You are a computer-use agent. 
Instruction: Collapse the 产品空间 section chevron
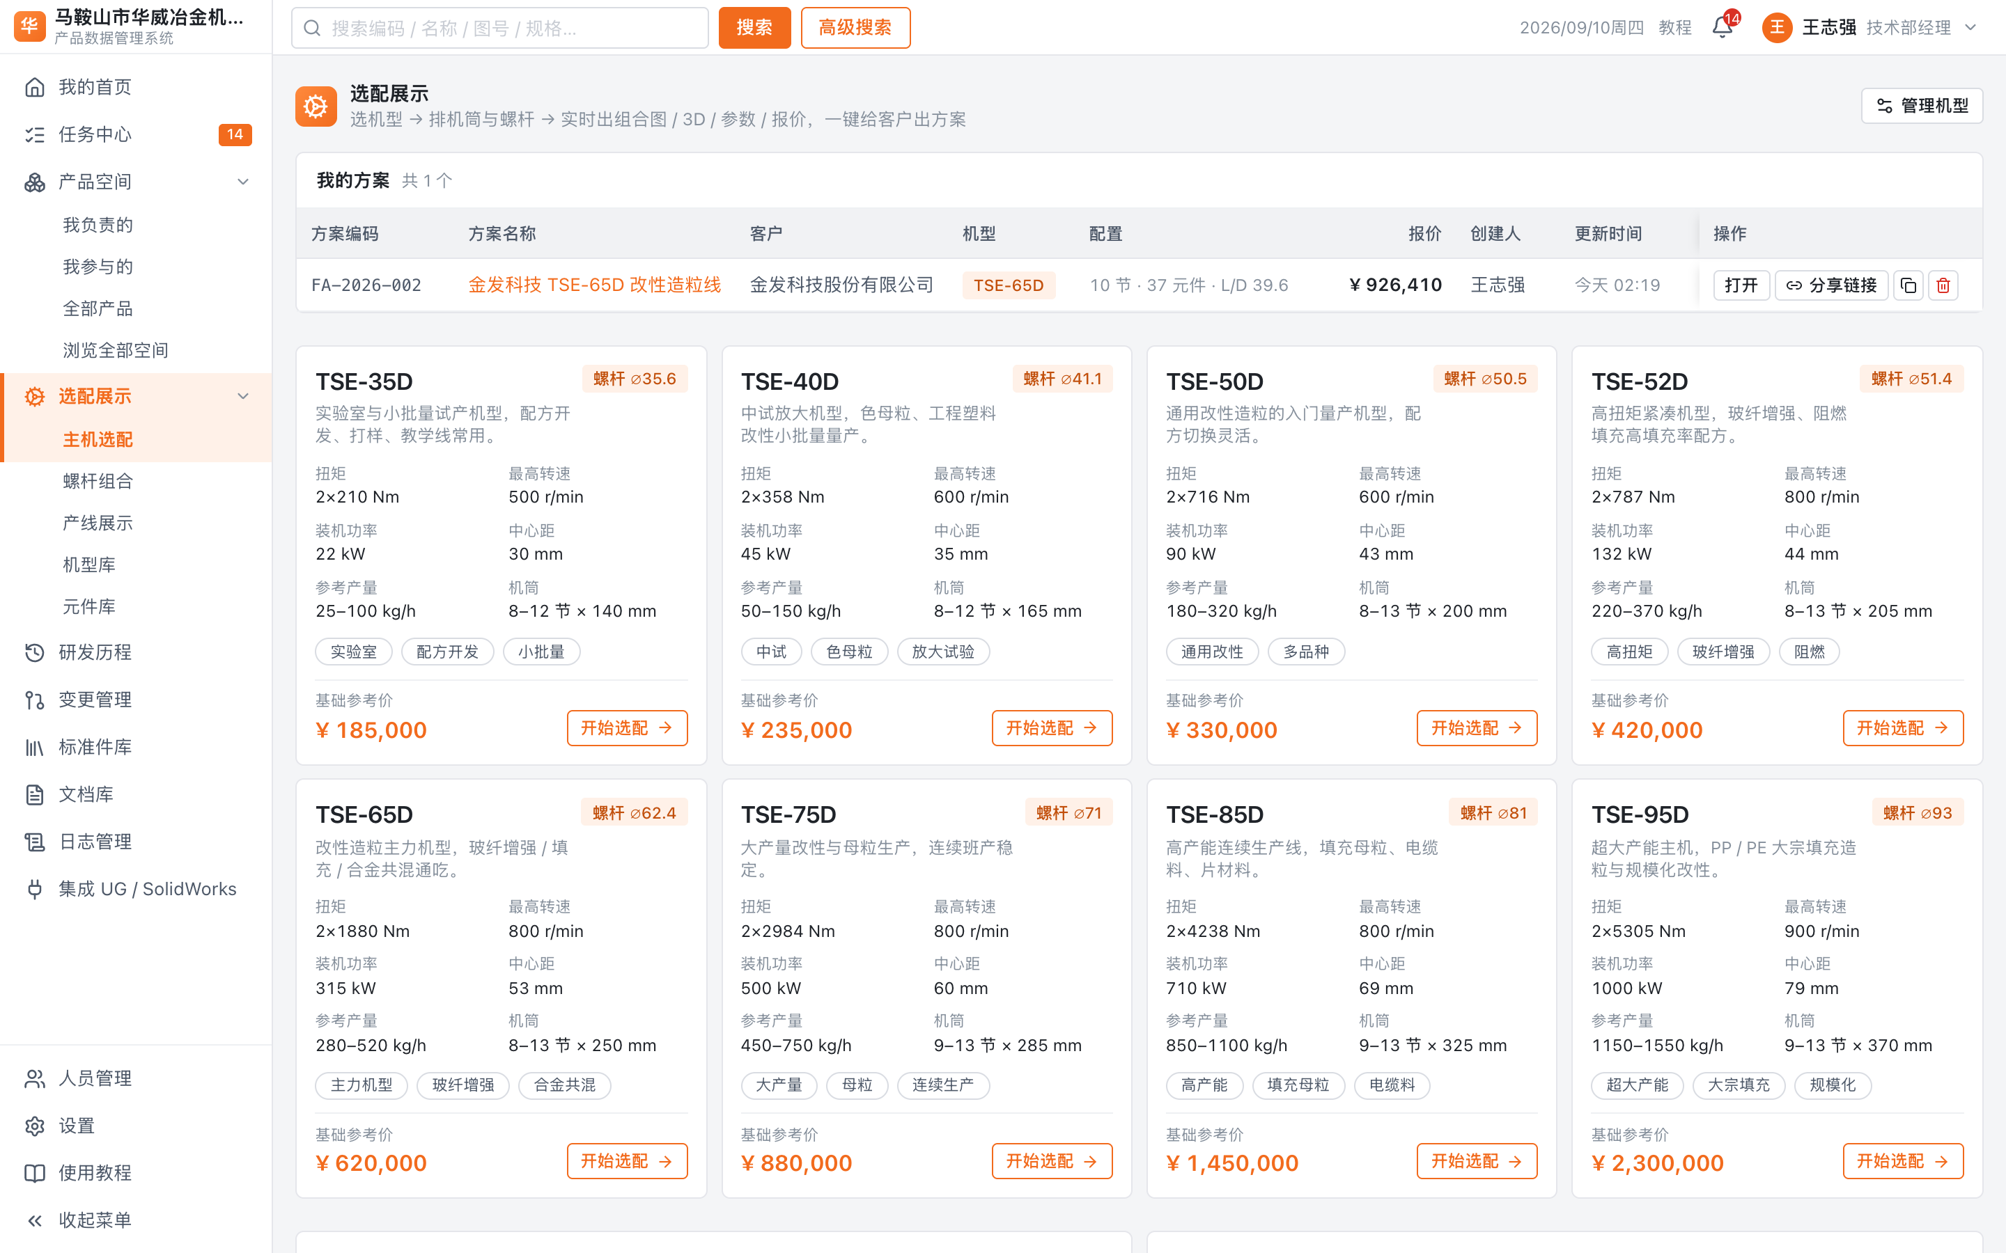pos(243,182)
